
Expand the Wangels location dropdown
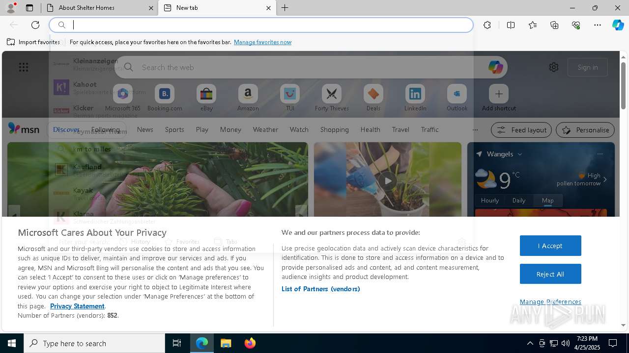point(520,154)
